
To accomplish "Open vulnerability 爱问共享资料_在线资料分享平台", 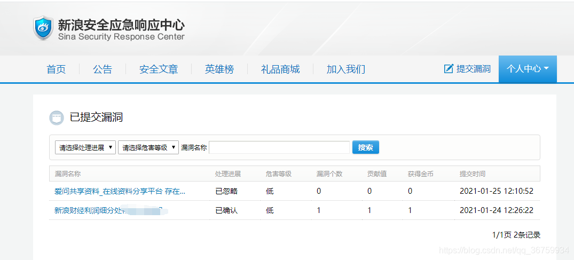I will tap(120, 191).
